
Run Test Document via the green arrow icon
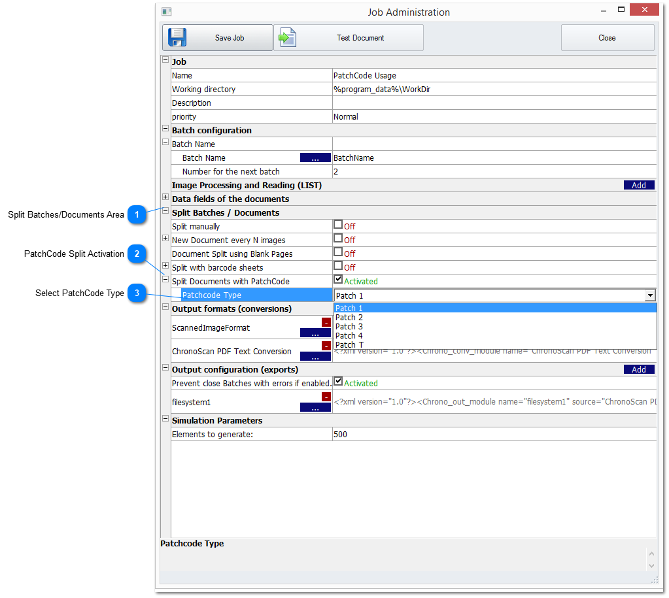click(288, 37)
